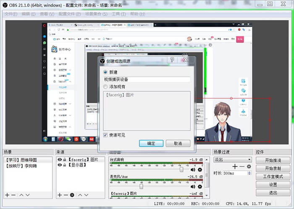
Task: Click the mixer vertical scrollbar thumb
Action: point(207,175)
